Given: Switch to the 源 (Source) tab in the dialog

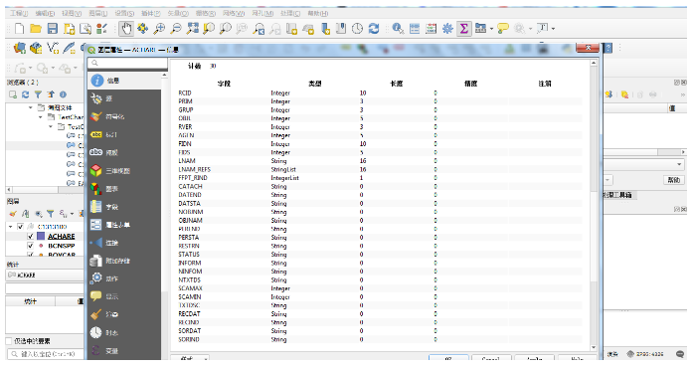Looking at the screenshot, I should (124, 98).
